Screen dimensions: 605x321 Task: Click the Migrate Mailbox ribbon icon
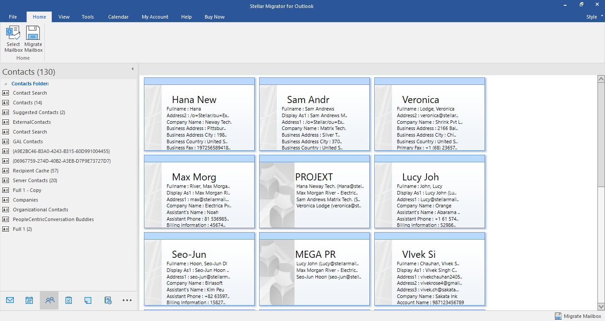tap(33, 39)
